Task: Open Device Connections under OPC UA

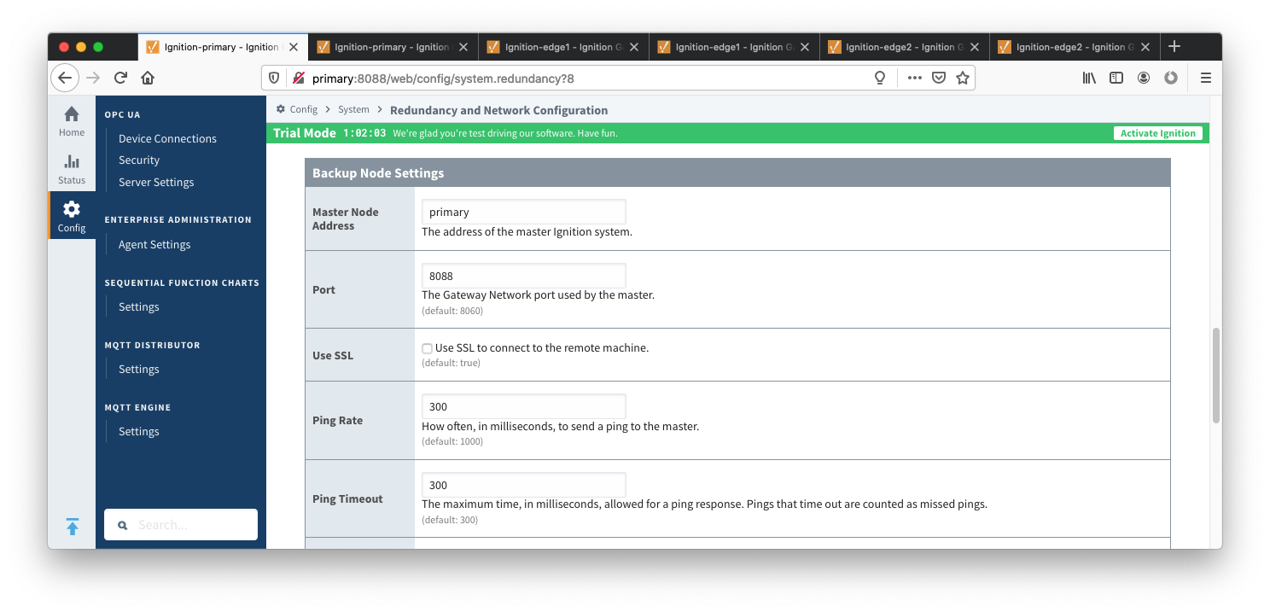Action: (167, 138)
